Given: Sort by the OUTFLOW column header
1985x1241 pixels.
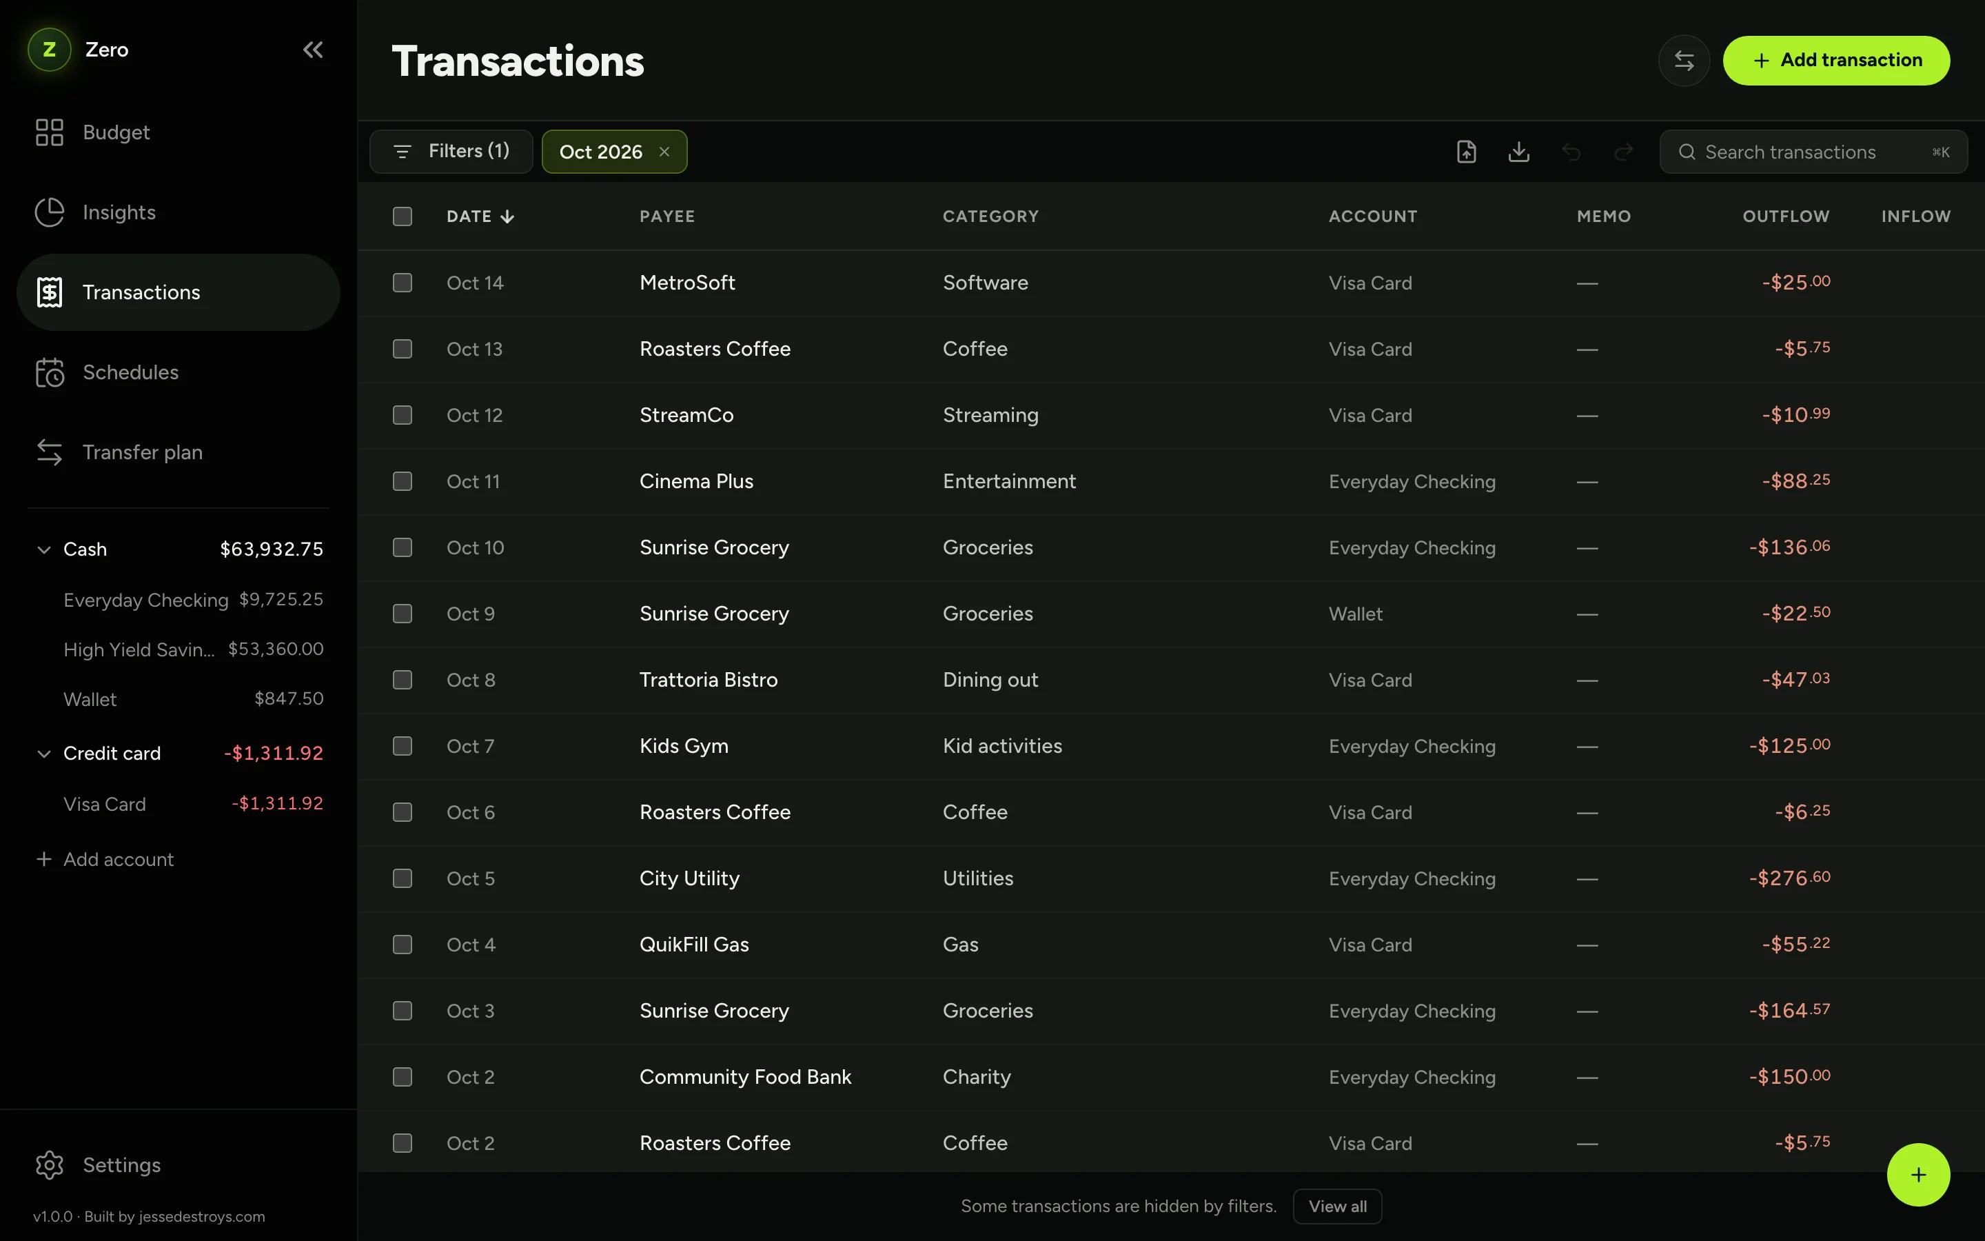Looking at the screenshot, I should (x=1786, y=216).
